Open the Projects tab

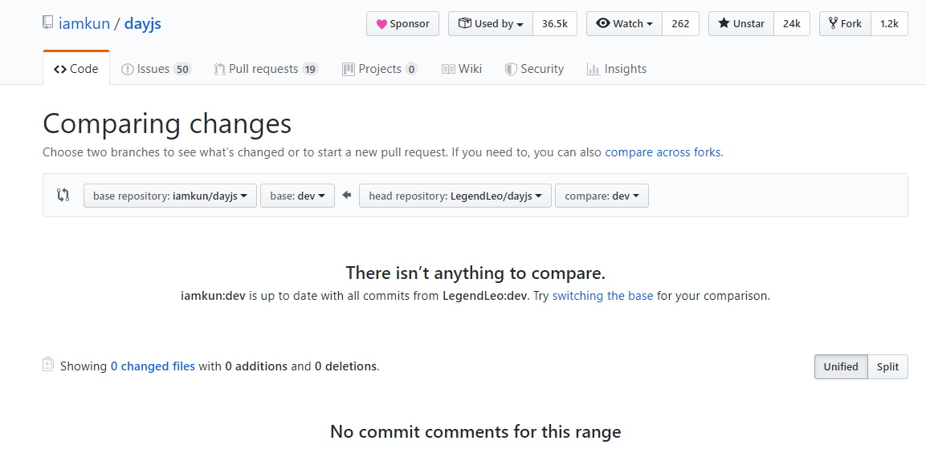(380, 69)
